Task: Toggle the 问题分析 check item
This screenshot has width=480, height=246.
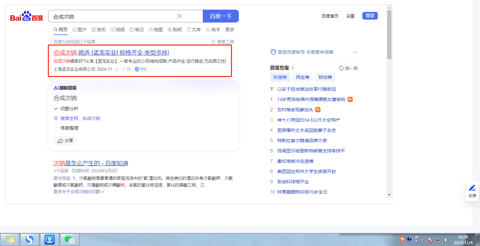Action: (x=56, y=109)
